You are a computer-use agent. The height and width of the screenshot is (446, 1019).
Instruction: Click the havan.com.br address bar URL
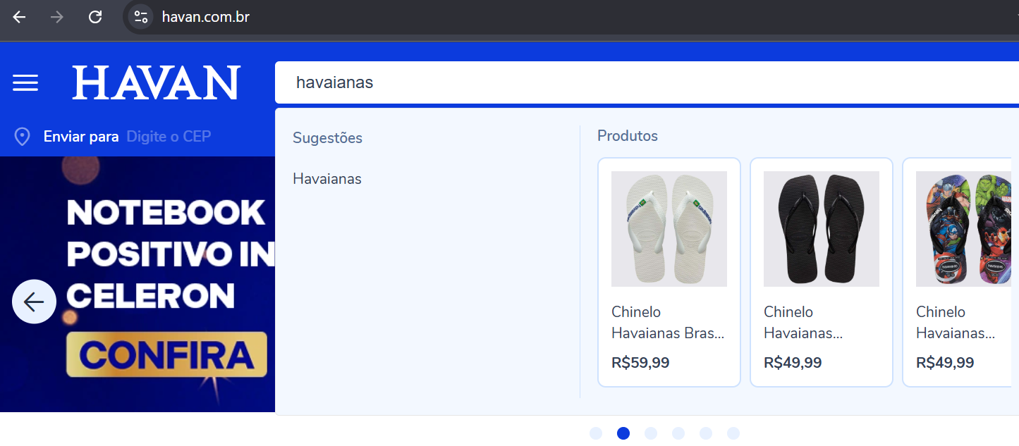point(205,17)
